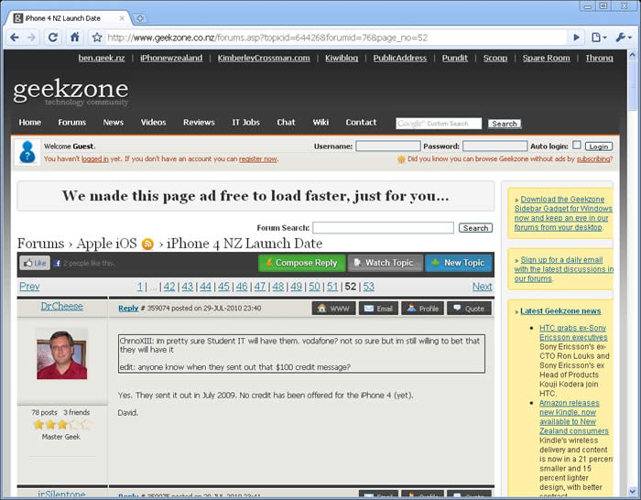Quote DrCheese's post

click(x=469, y=309)
